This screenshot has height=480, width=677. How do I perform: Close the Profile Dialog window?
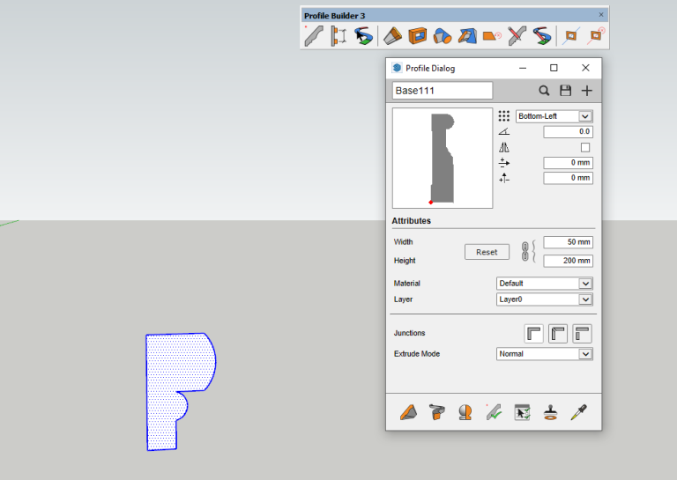(x=585, y=68)
